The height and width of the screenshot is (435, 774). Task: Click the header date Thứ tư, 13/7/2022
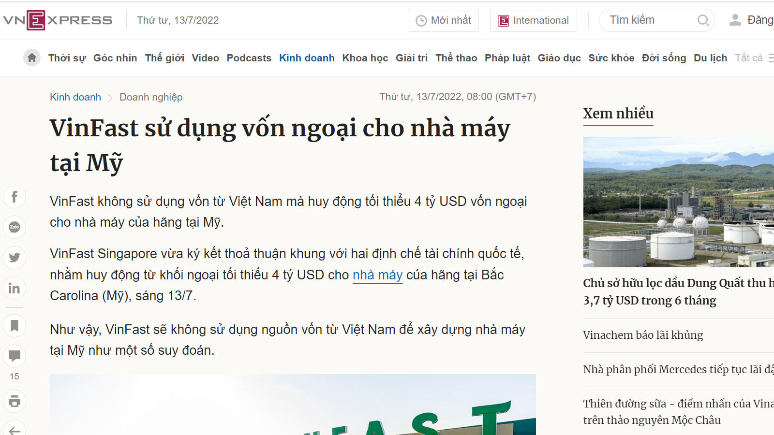coord(178,20)
